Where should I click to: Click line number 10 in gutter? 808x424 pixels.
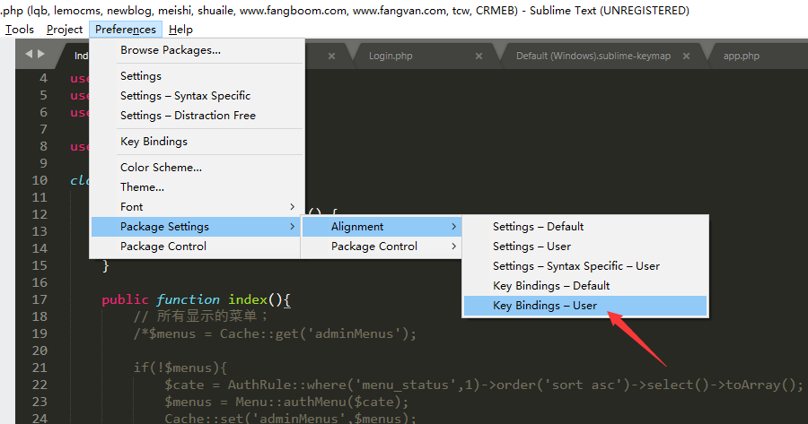point(40,180)
